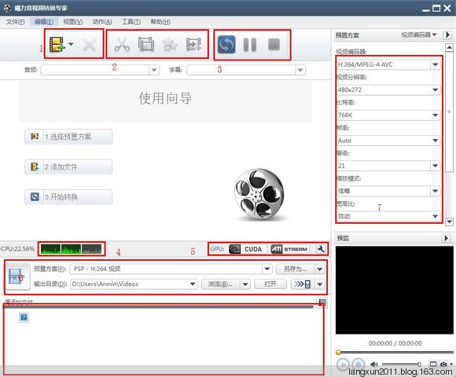Pause the conversion
This screenshot has height=377, width=456.
click(250, 45)
